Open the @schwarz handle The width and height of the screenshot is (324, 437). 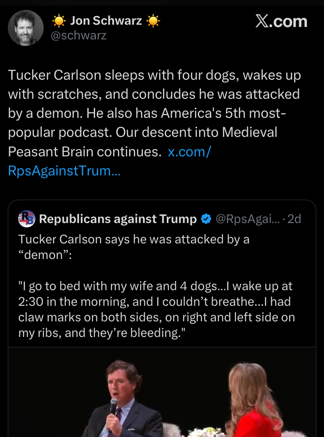(79, 36)
